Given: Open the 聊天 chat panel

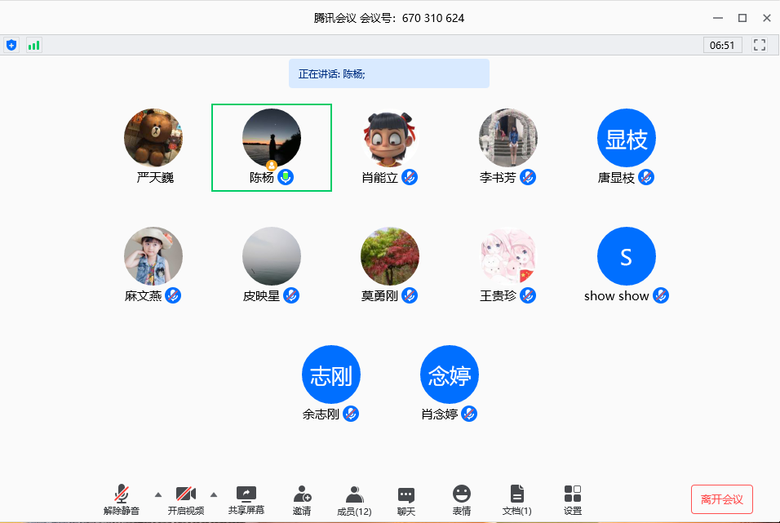Looking at the screenshot, I should [x=406, y=501].
